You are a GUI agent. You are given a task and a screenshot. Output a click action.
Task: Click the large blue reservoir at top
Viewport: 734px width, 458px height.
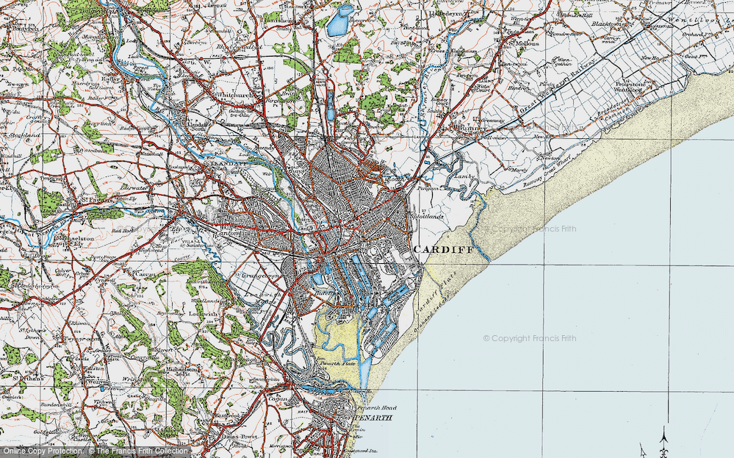pos(339,21)
